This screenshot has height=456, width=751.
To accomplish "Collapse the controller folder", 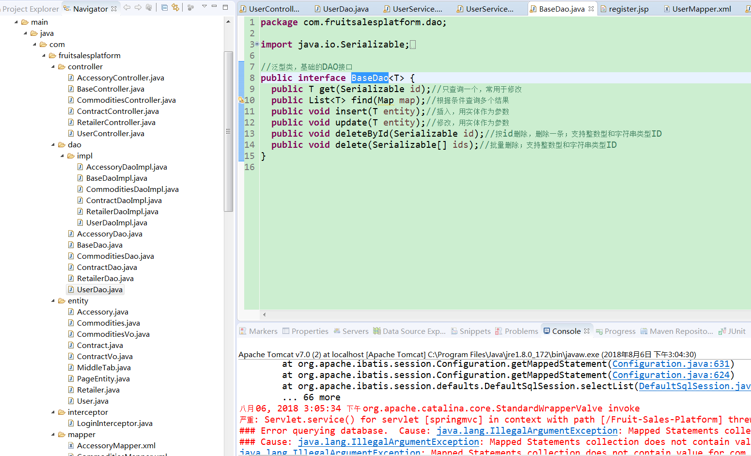I will 53,67.
